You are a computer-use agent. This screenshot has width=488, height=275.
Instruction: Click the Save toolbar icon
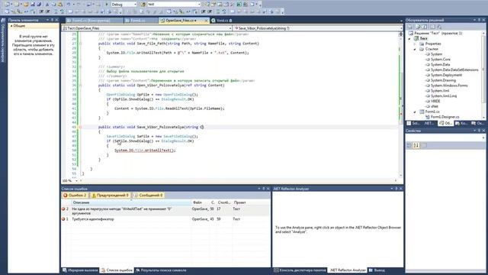[x=32, y=5]
